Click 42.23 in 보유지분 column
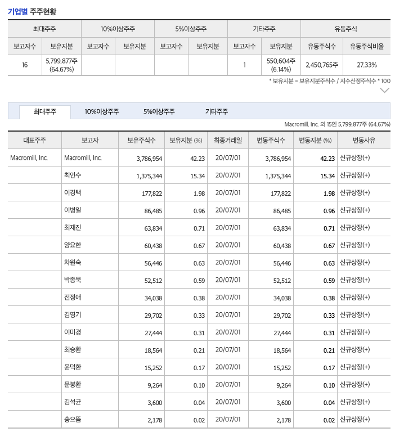 click(x=197, y=159)
